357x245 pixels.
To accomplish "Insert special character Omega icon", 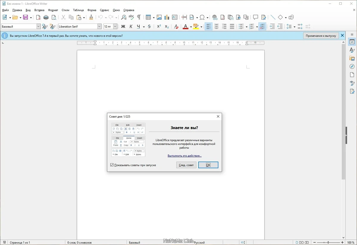I will click(202, 17).
